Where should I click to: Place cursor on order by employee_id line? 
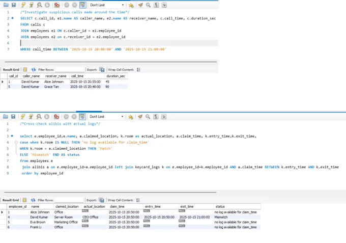42,173
